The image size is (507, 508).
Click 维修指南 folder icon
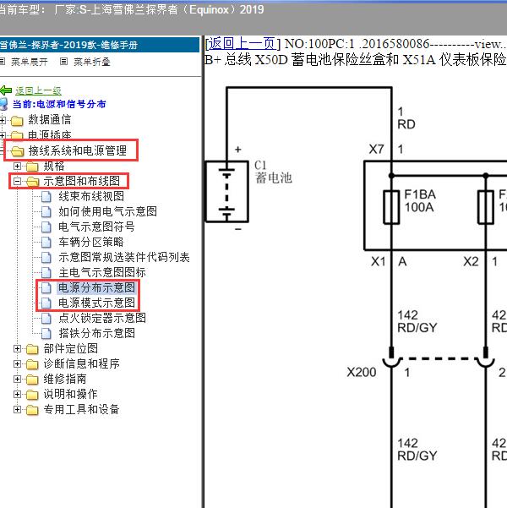[32, 380]
